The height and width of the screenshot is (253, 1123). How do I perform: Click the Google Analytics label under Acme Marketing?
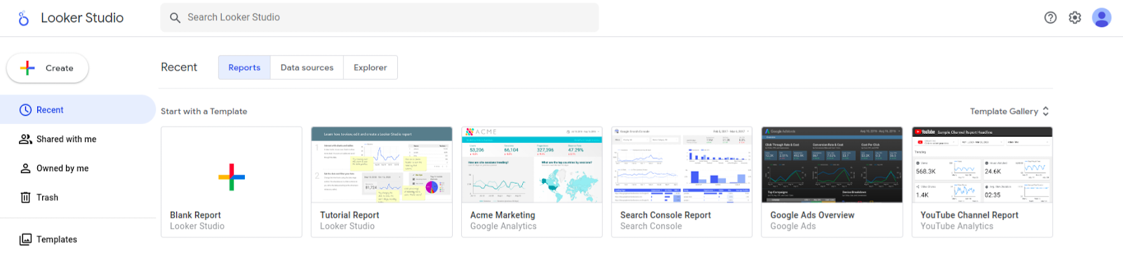pos(503,226)
